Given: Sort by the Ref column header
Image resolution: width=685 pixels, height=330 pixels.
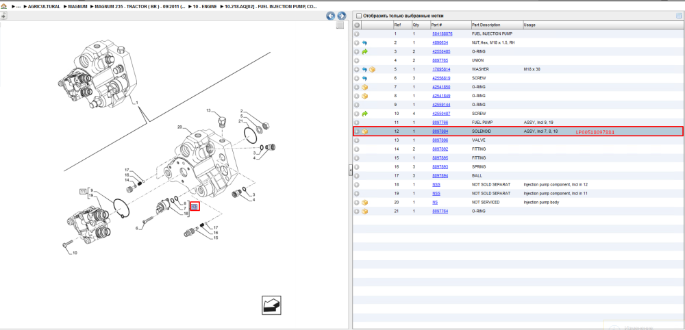Looking at the screenshot, I should coord(402,25).
